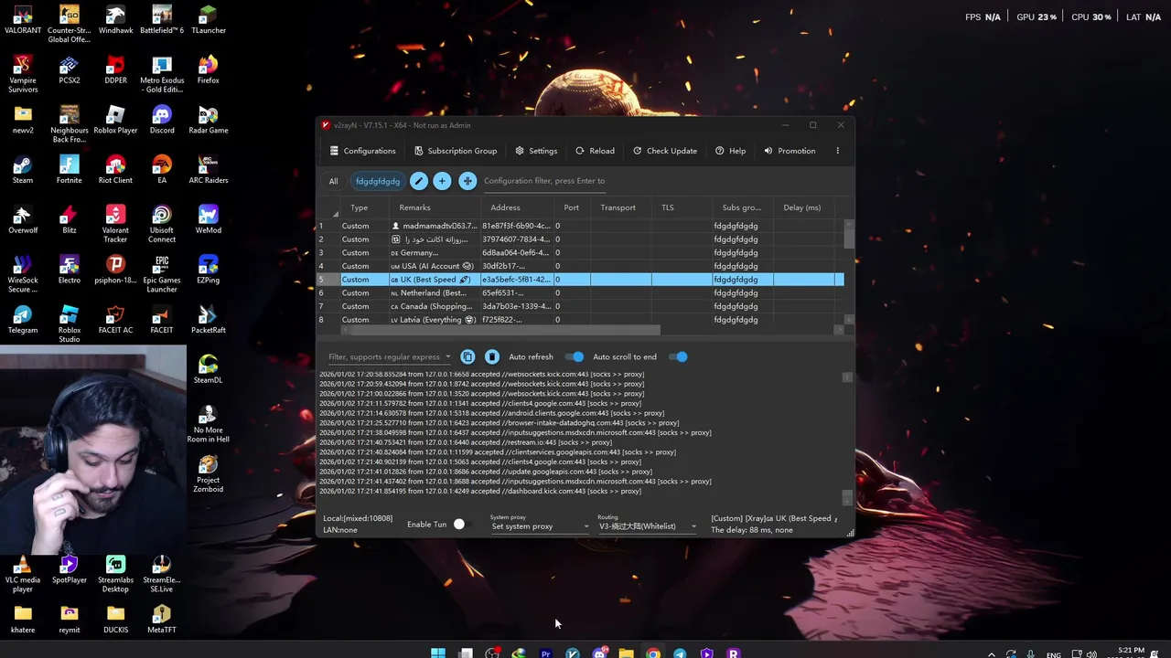
Task: Open the Routing dropdown
Action: (x=648, y=526)
